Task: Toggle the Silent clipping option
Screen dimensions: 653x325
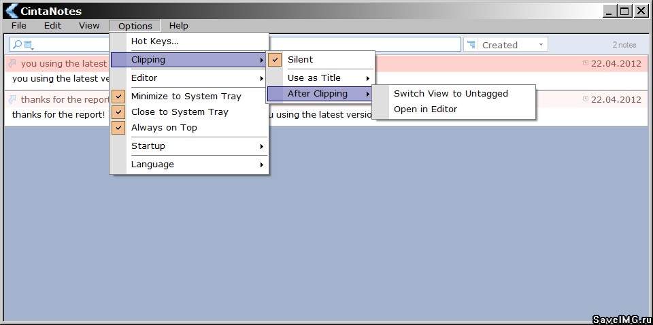Action: tap(300, 60)
